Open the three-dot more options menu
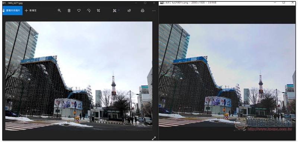Image resolution: width=298 pixels, height=142 pixels. click(x=154, y=11)
